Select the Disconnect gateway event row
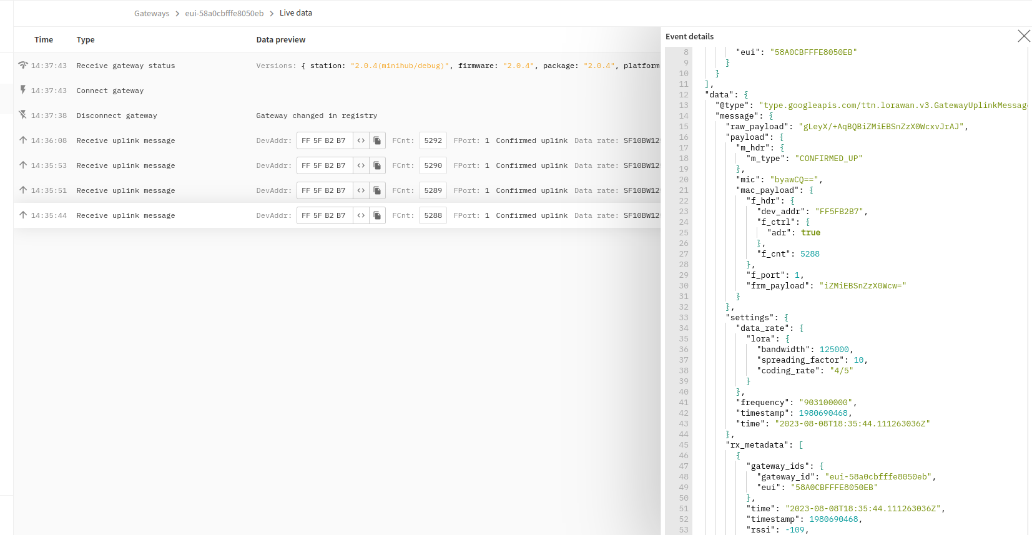Image resolution: width=1032 pixels, height=535 pixels. click(x=337, y=115)
